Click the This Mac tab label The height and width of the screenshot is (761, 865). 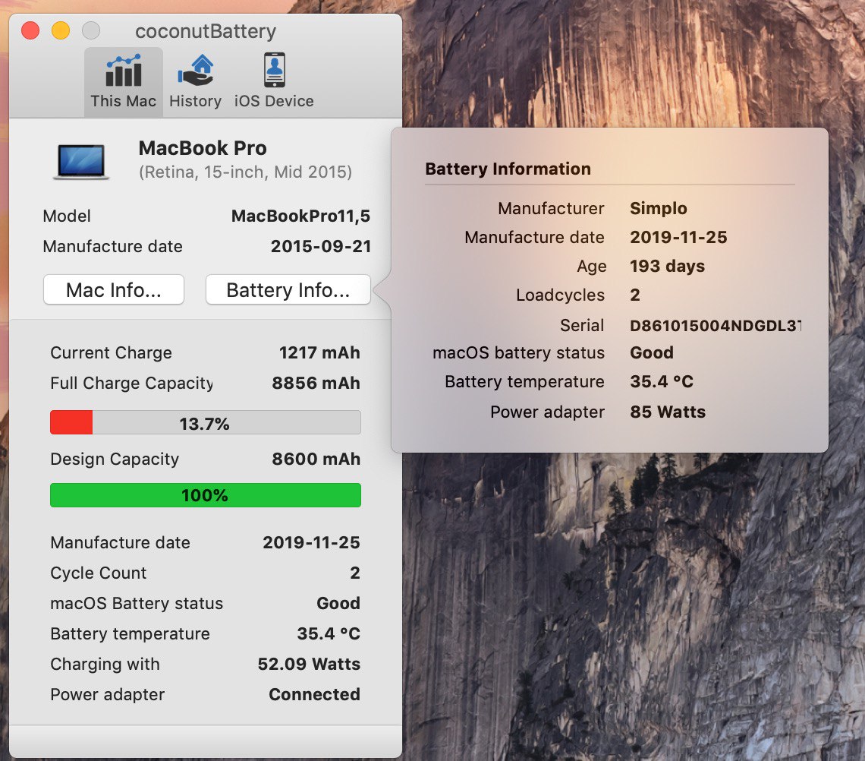pyautogui.click(x=124, y=101)
